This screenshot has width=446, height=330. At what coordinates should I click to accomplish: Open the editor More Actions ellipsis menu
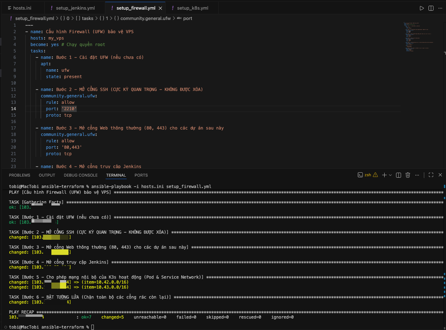click(x=440, y=8)
